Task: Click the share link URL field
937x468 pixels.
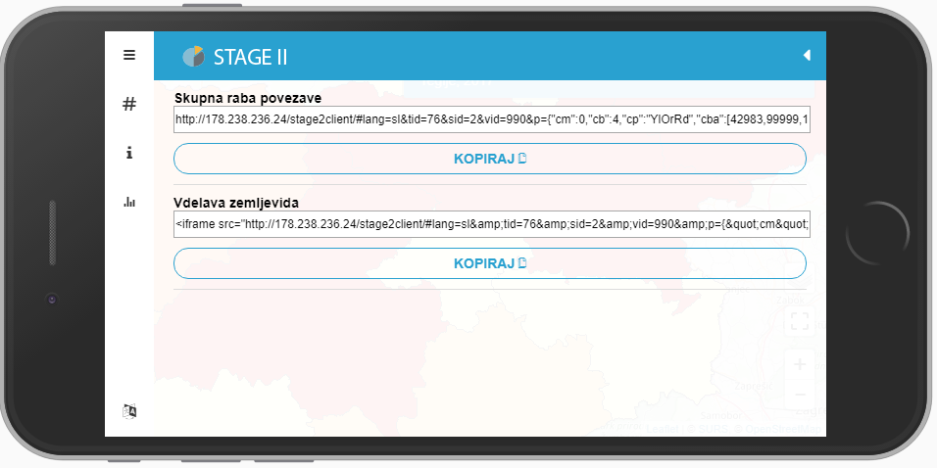Action: (x=492, y=119)
